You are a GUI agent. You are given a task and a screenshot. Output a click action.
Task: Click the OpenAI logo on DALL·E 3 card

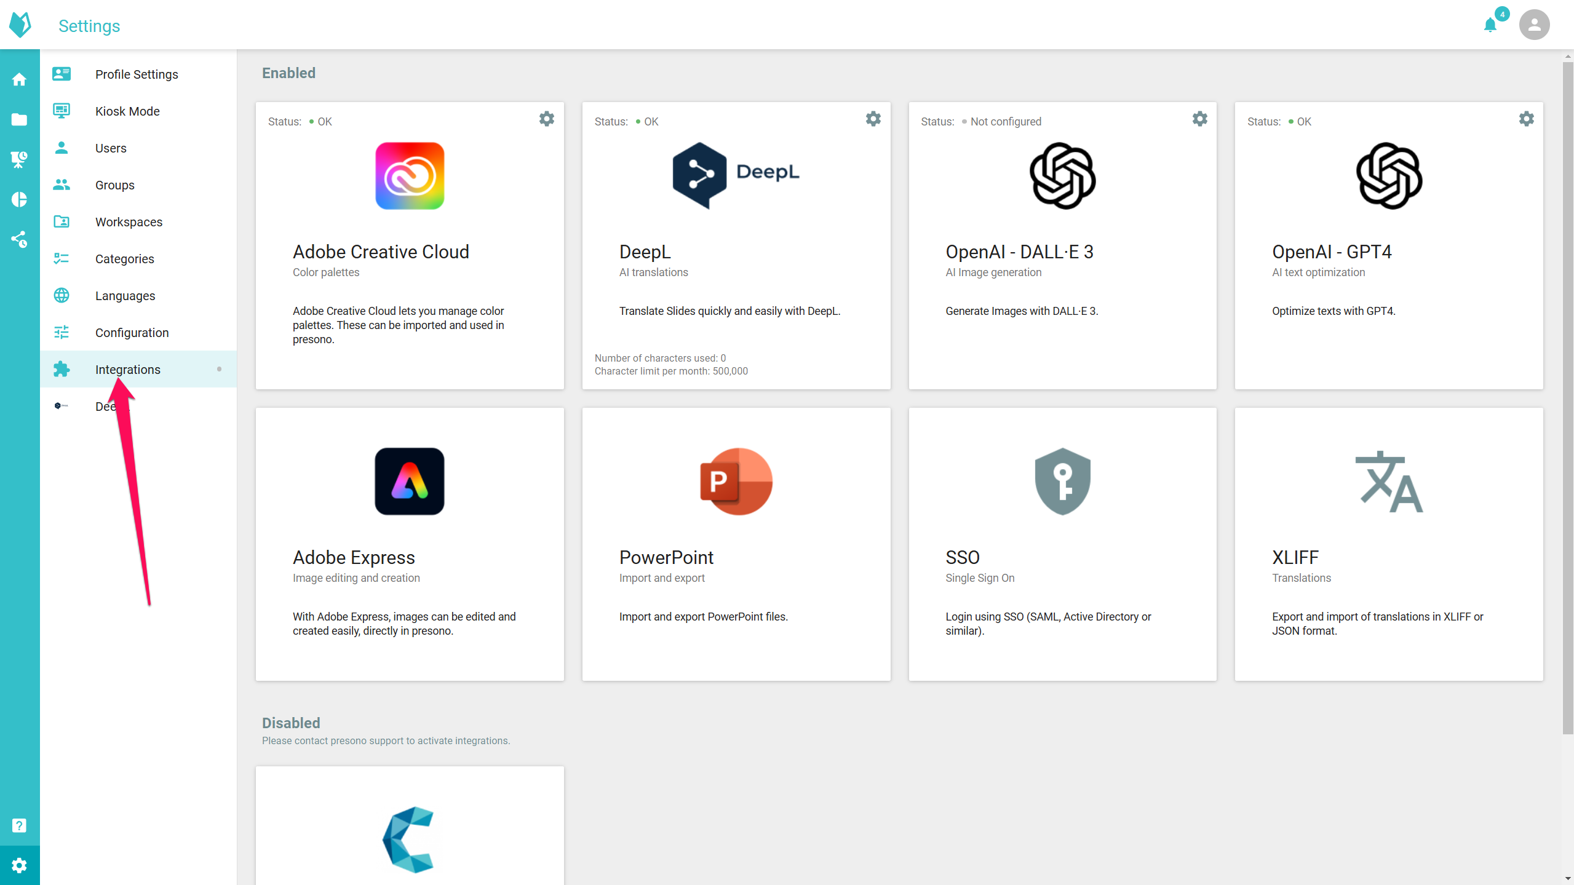(1063, 176)
